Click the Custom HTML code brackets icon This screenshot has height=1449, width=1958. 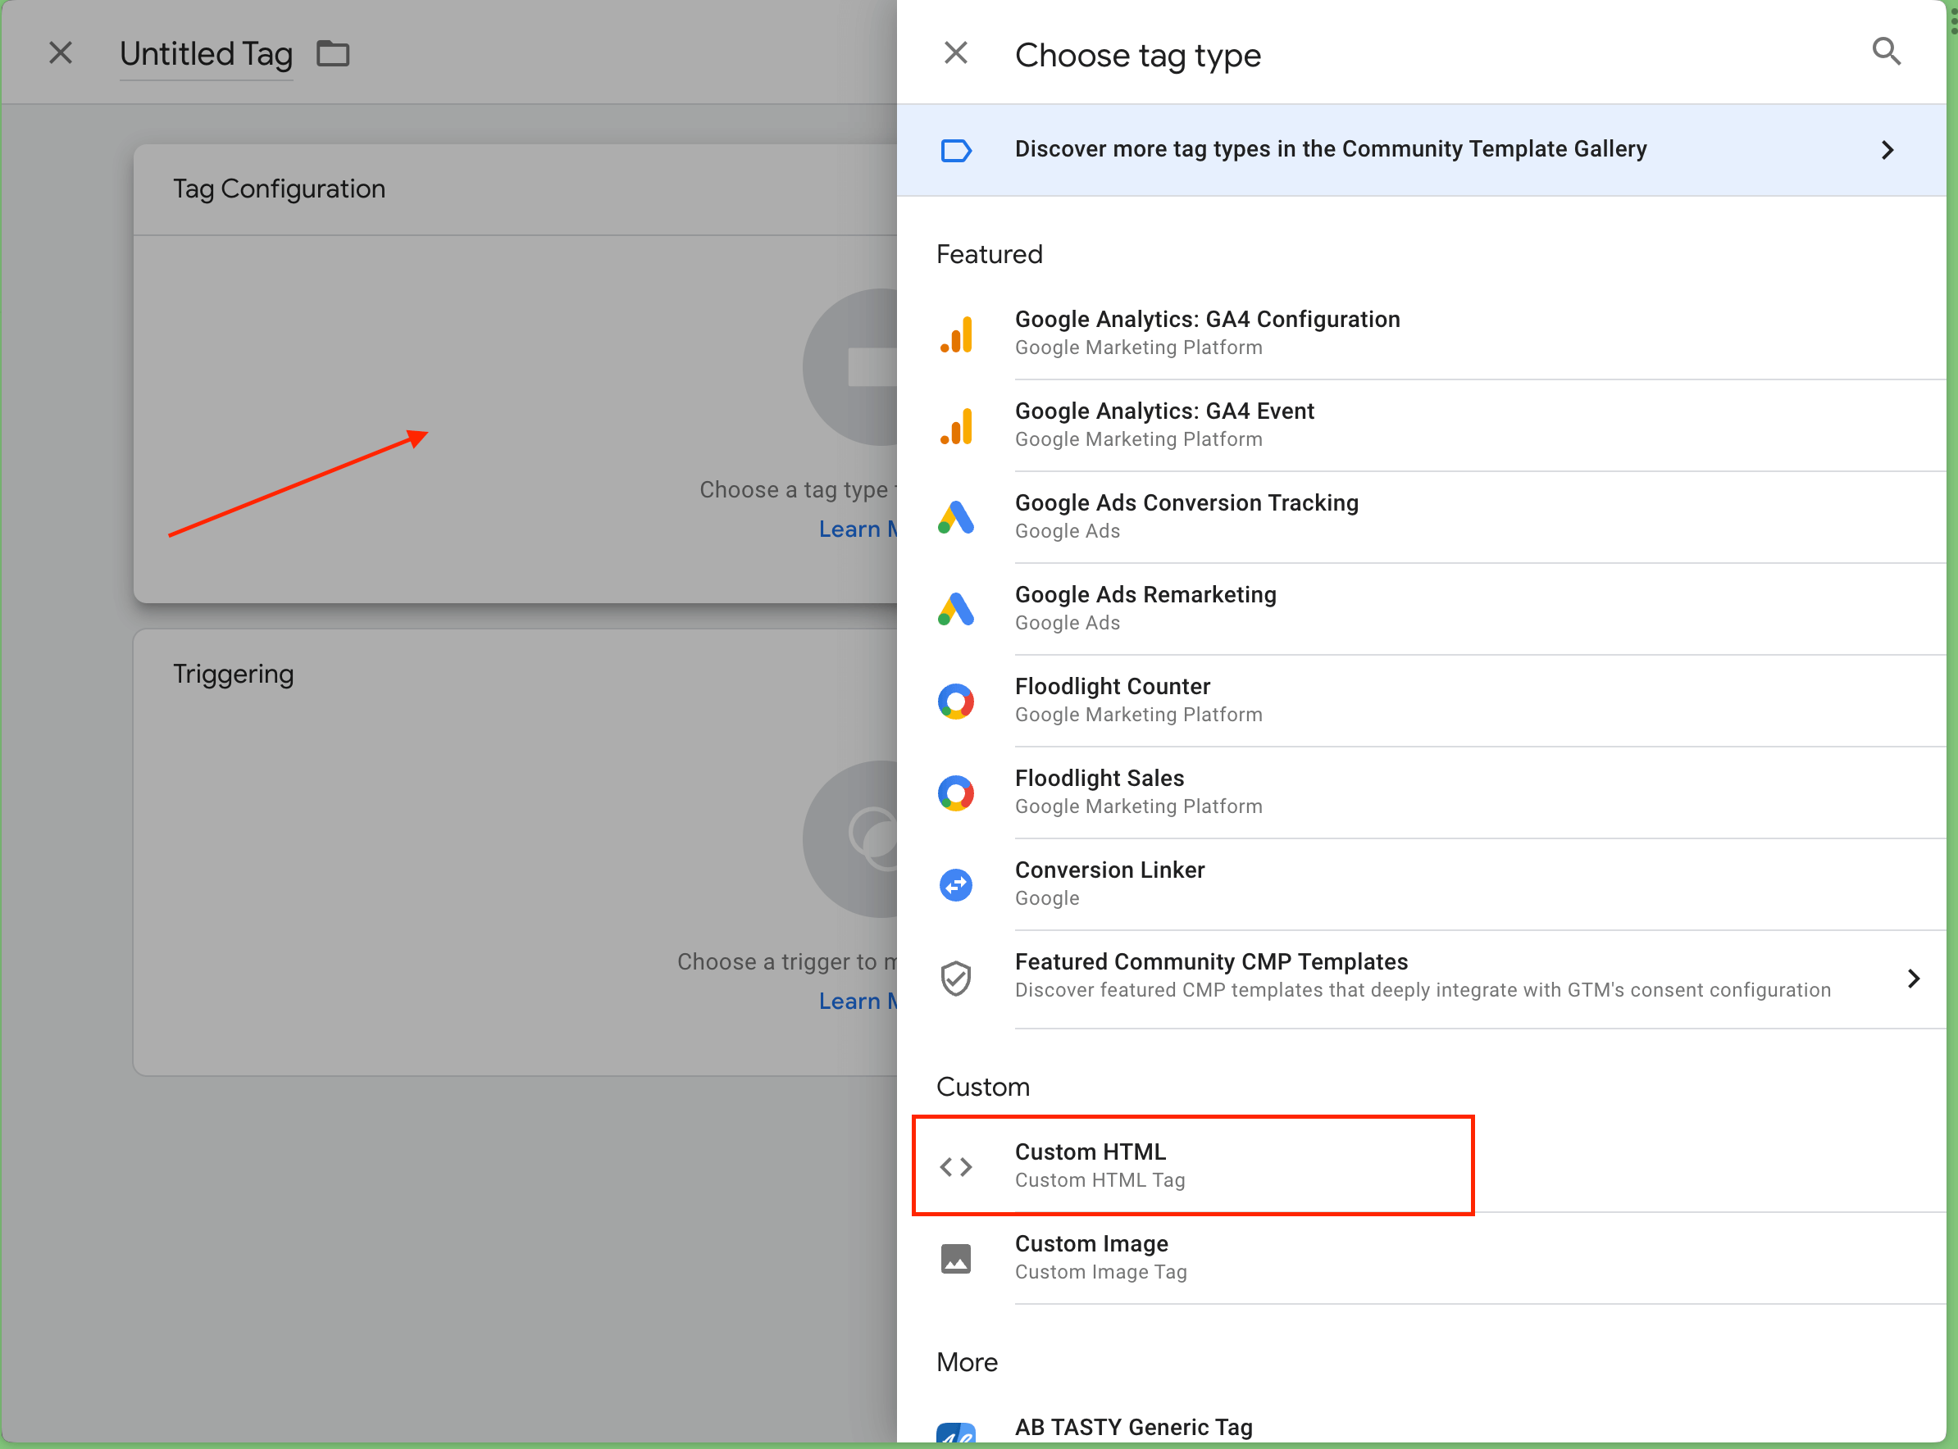coord(956,1166)
